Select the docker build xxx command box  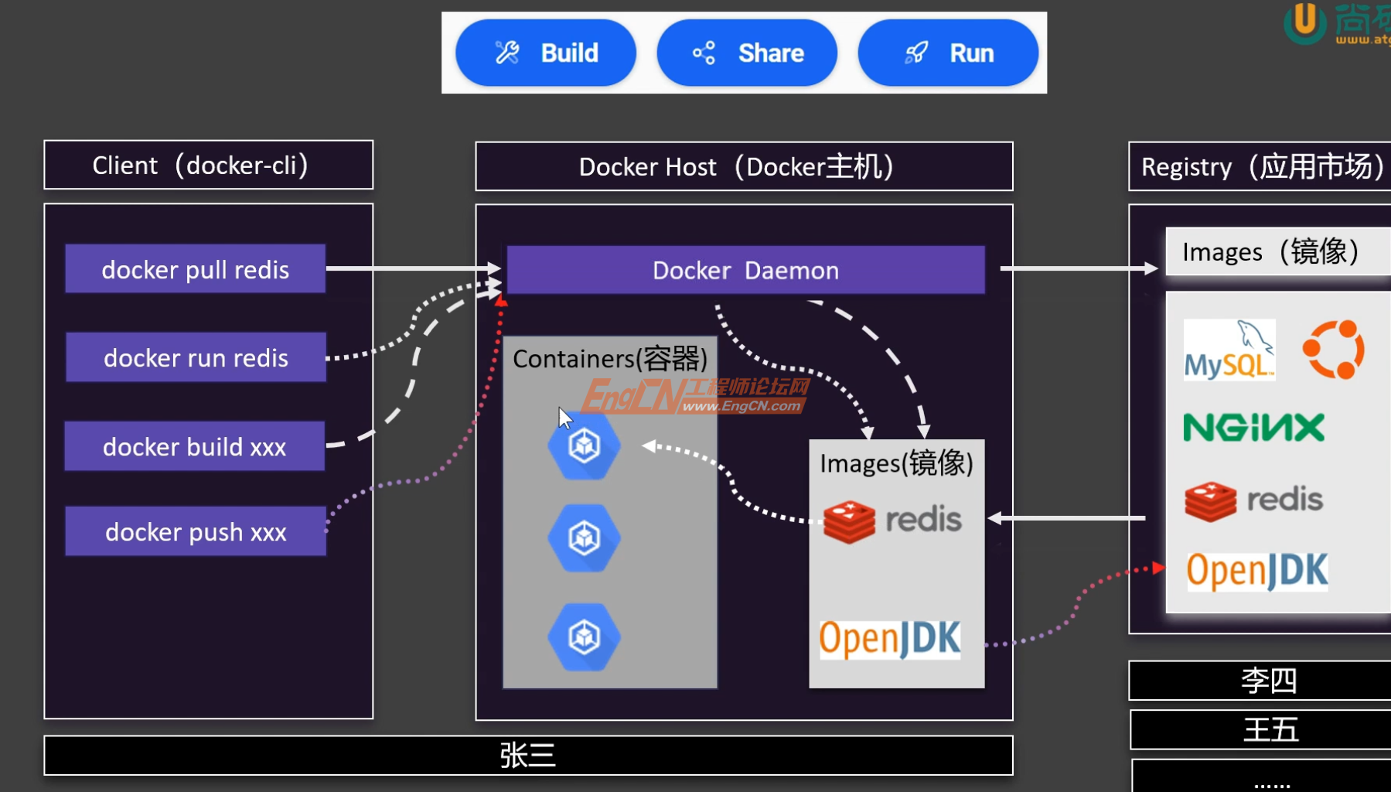pos(194,446)
